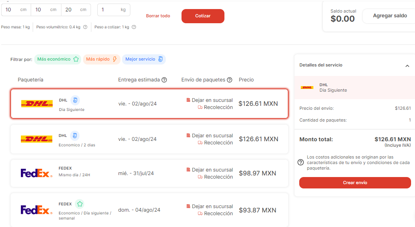The width and height of the screenshot is (415, 227).
Task: Click Saldo actual $0.00 amount
Action: pyautogui.click(x=343, y=19)
